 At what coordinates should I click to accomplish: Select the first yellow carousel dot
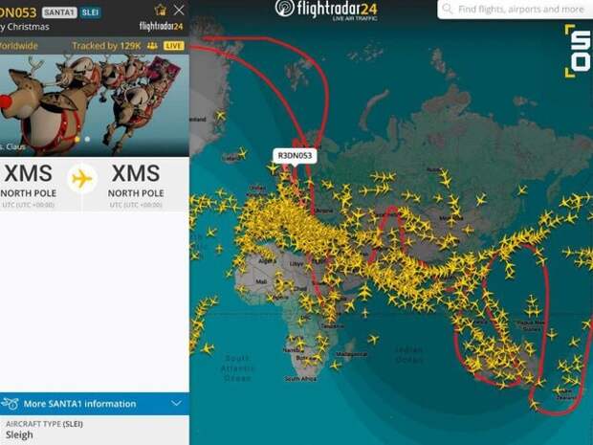click(x=77, y=140)
